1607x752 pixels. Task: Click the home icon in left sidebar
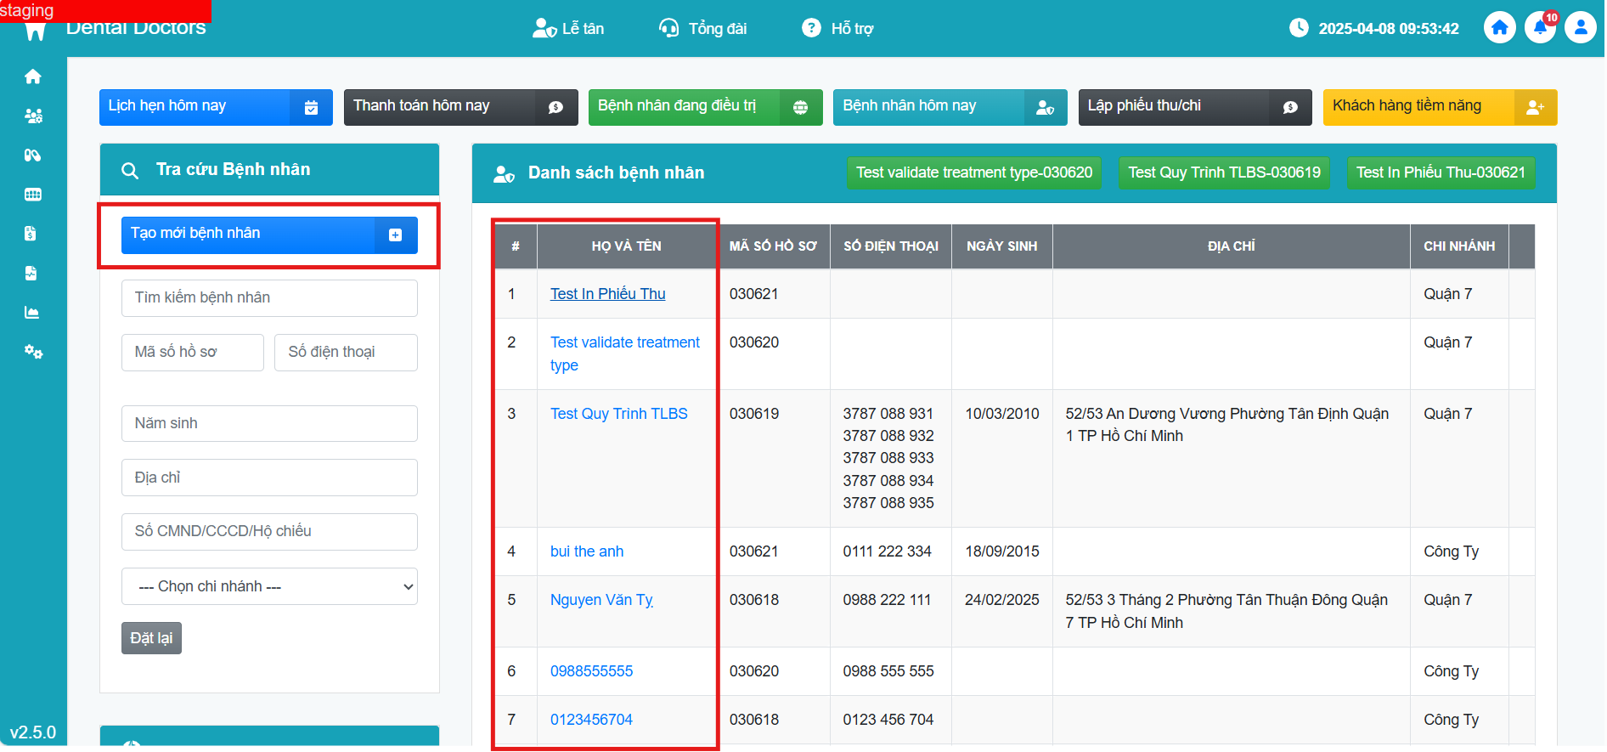[33, 76]
